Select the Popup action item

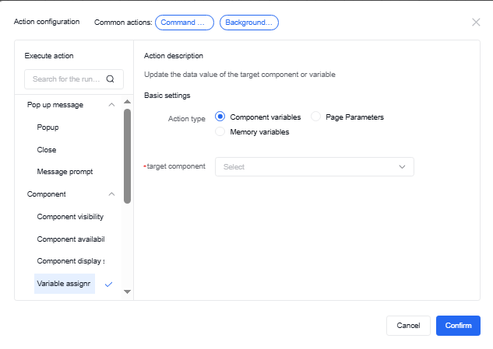(x=48, y=127)
